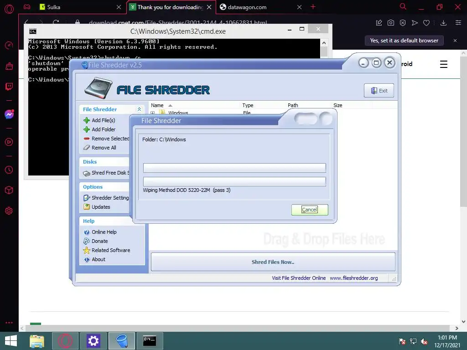The height and width of the screenshot is (350, 467).
Task: Click the snapshot camera icon in Opera toolbar
Action: tap(391, 23)
